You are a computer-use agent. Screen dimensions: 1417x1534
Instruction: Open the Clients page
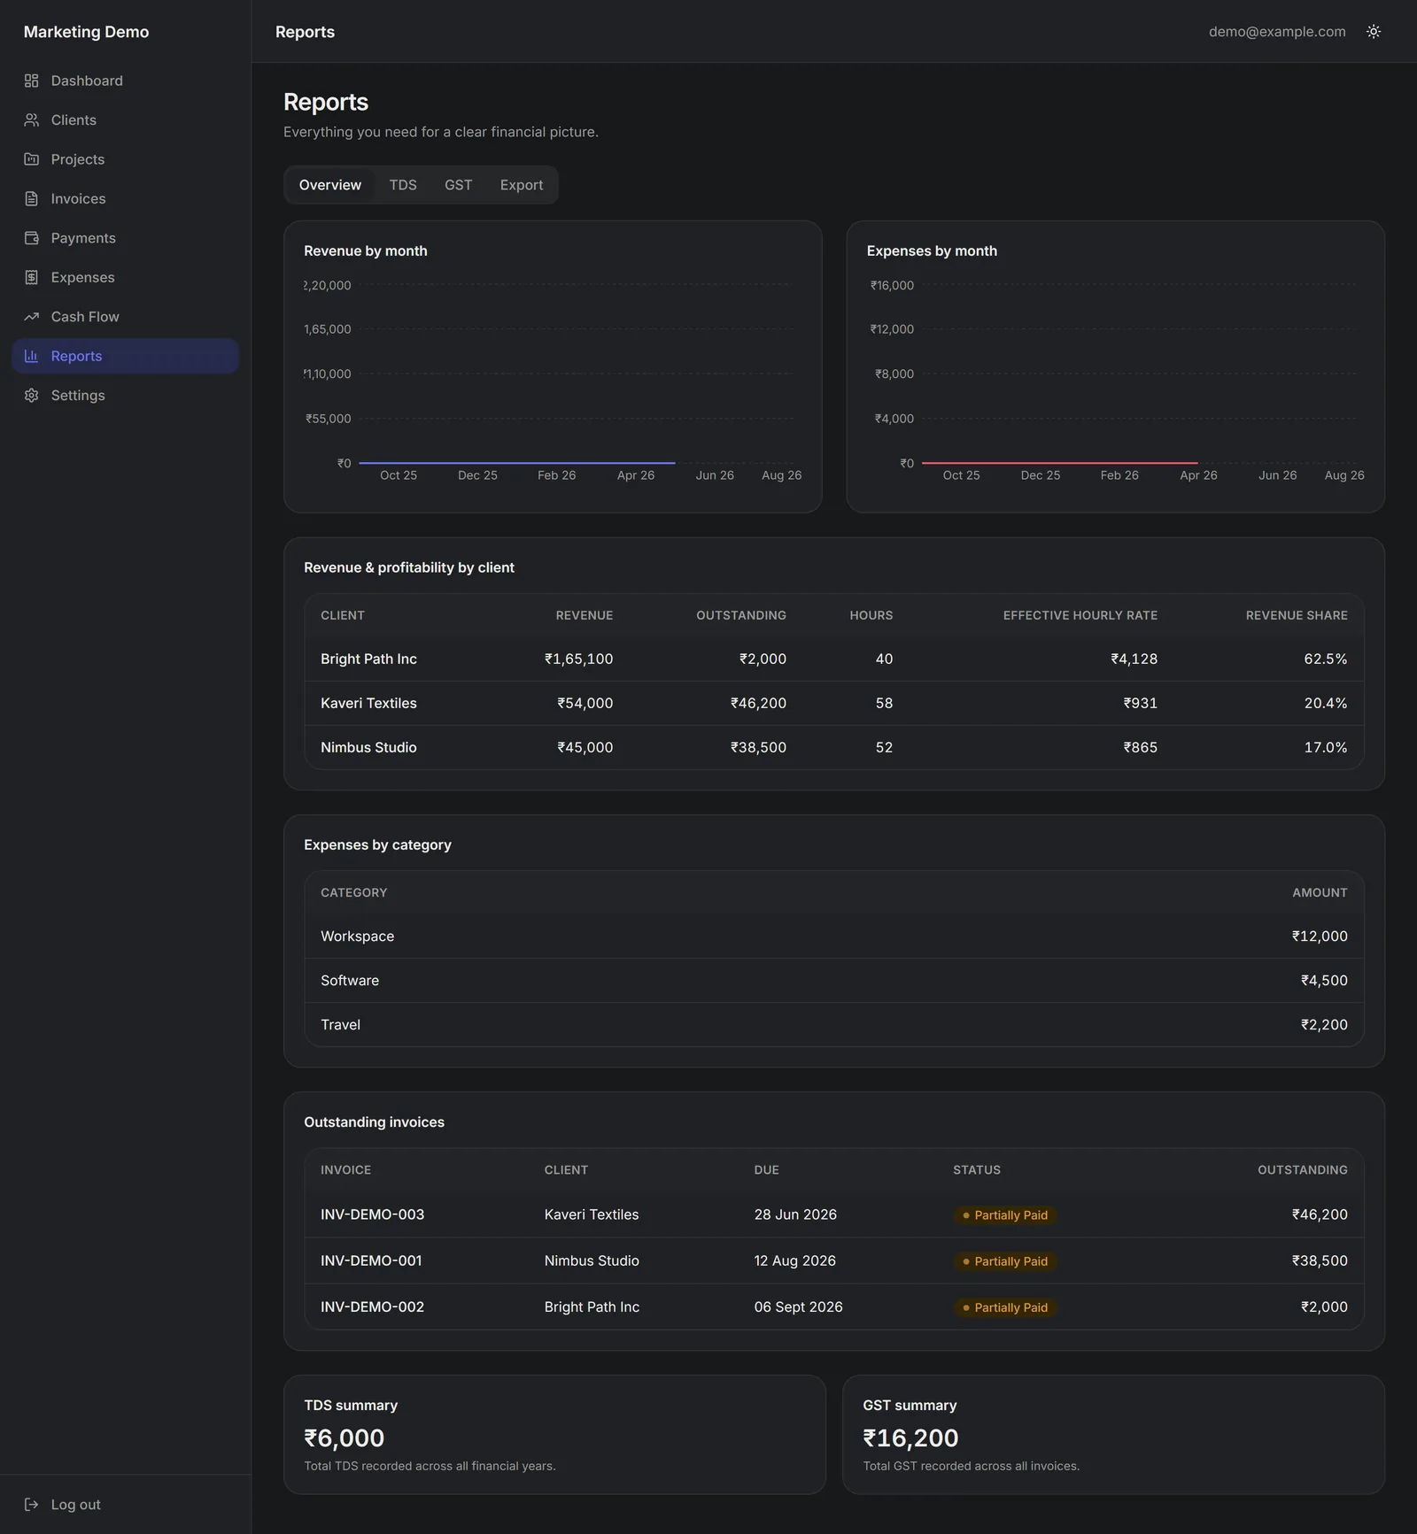126,119
